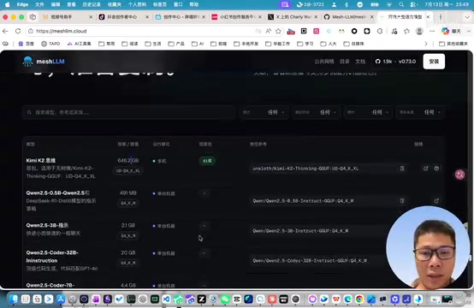Click the Kimi K2 思维 model name
This screenshot has height=308, width=474.
(41, 160)
